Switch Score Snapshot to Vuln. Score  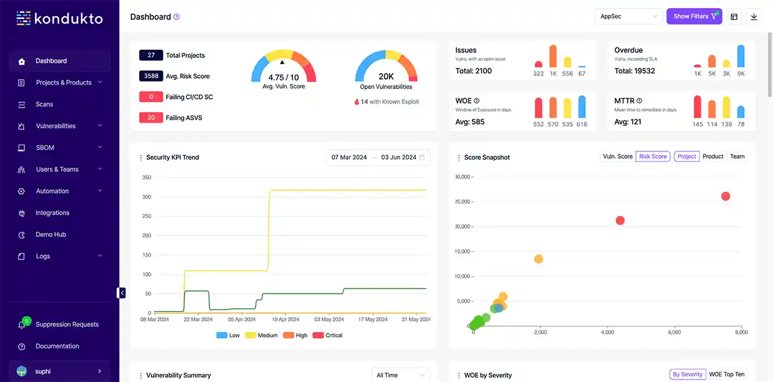point(617,156)
